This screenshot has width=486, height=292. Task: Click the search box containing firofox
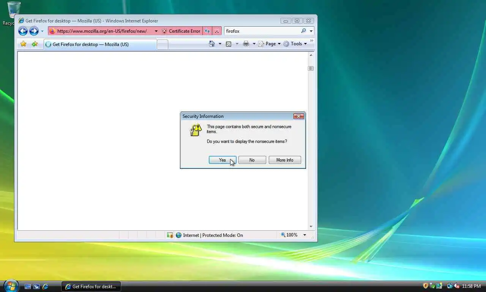point(262,31)
